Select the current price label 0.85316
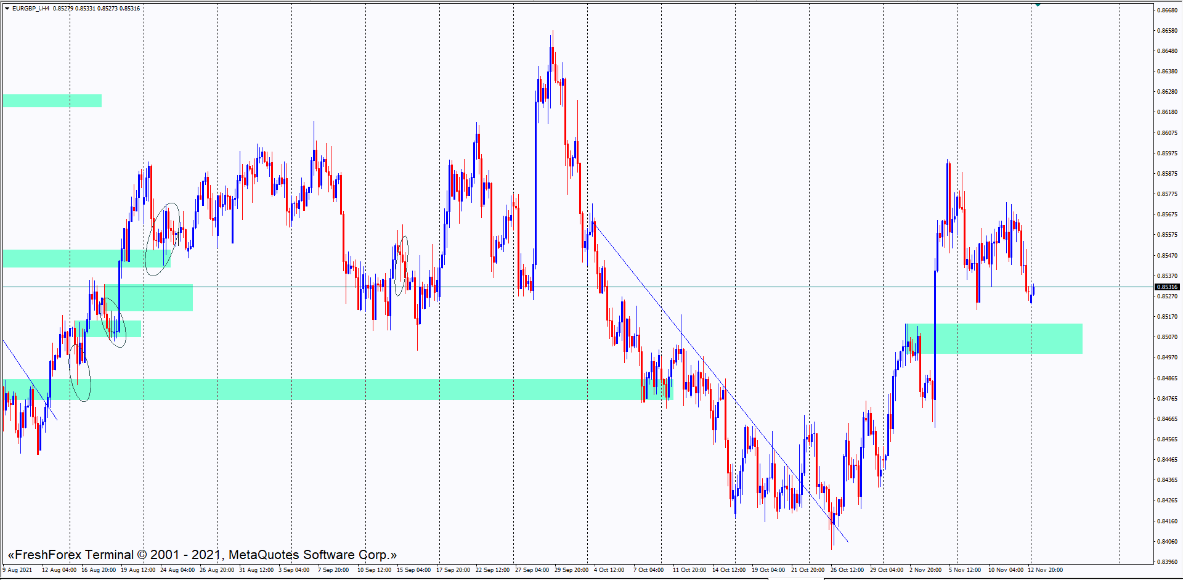This screenshot has width=1183, height=580. pyautogui.click(x=1166, y=287)
